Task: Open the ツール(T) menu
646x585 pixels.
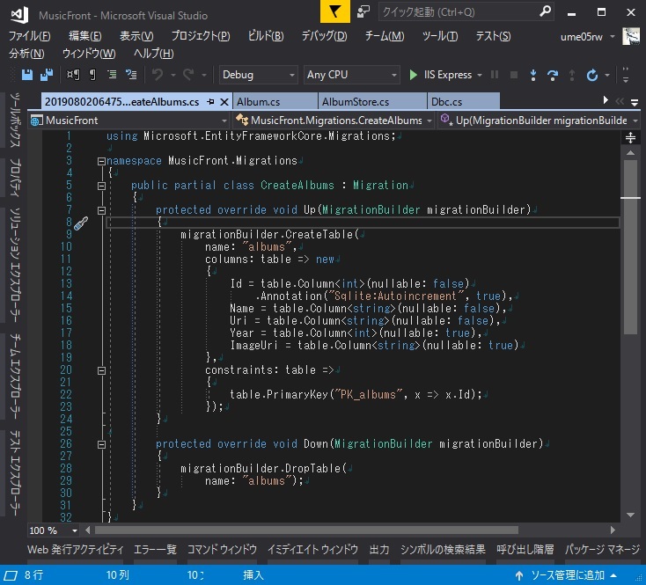Action: coord(439,36)
